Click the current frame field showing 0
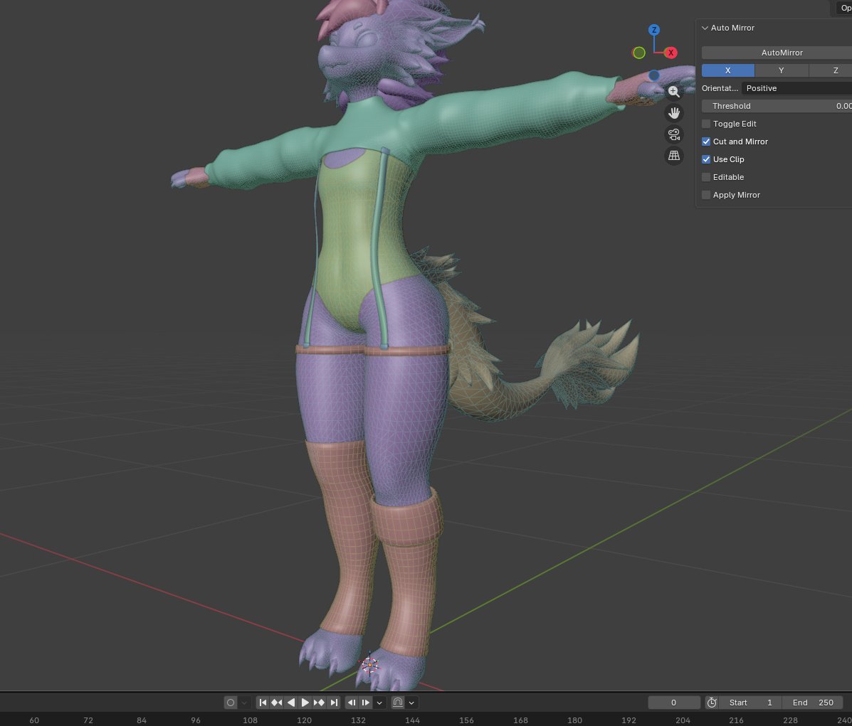Image resolution: width=852 pixels, height=726 pixels. click(674, 703)
